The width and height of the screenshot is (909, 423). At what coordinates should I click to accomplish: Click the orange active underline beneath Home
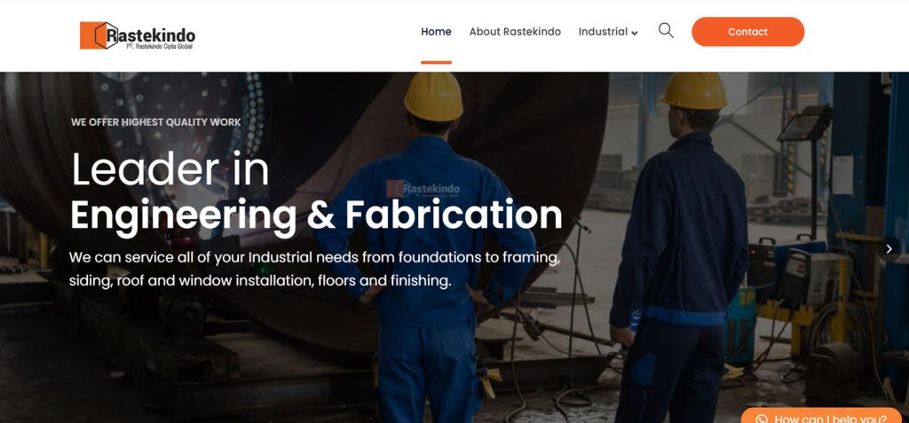pos(436,62)
